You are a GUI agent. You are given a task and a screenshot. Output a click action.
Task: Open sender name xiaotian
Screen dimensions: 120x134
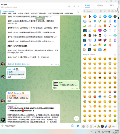click(x=11, y=106)
